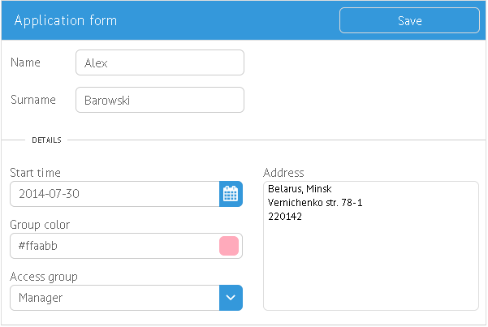Click the Access group label
The width and height of the screenshot is (488, 327).
point(44,277)
